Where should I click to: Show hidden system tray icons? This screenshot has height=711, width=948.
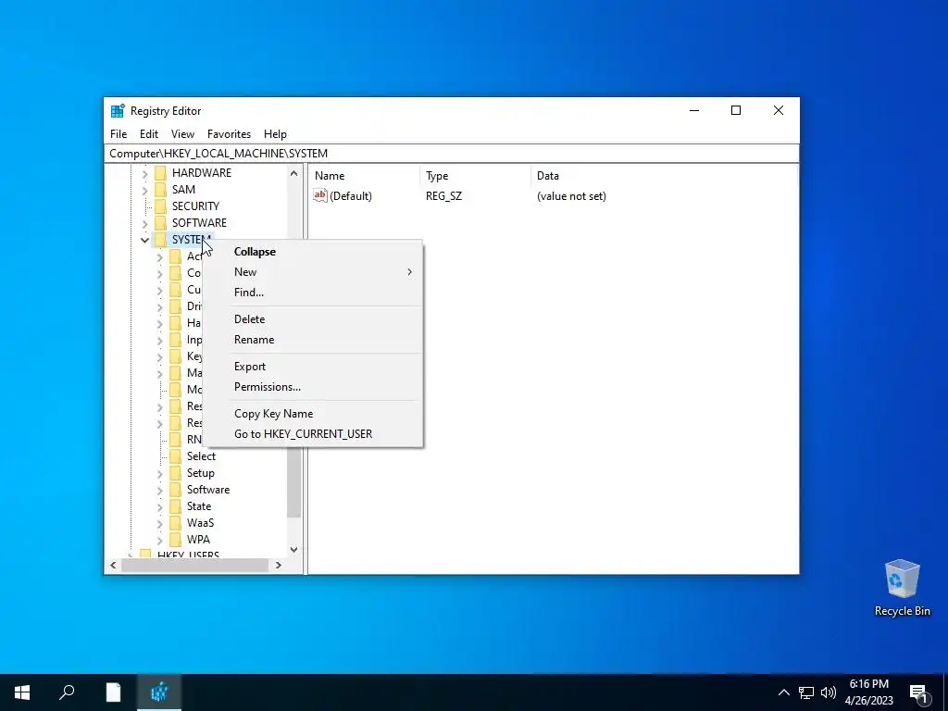point(783,692)
